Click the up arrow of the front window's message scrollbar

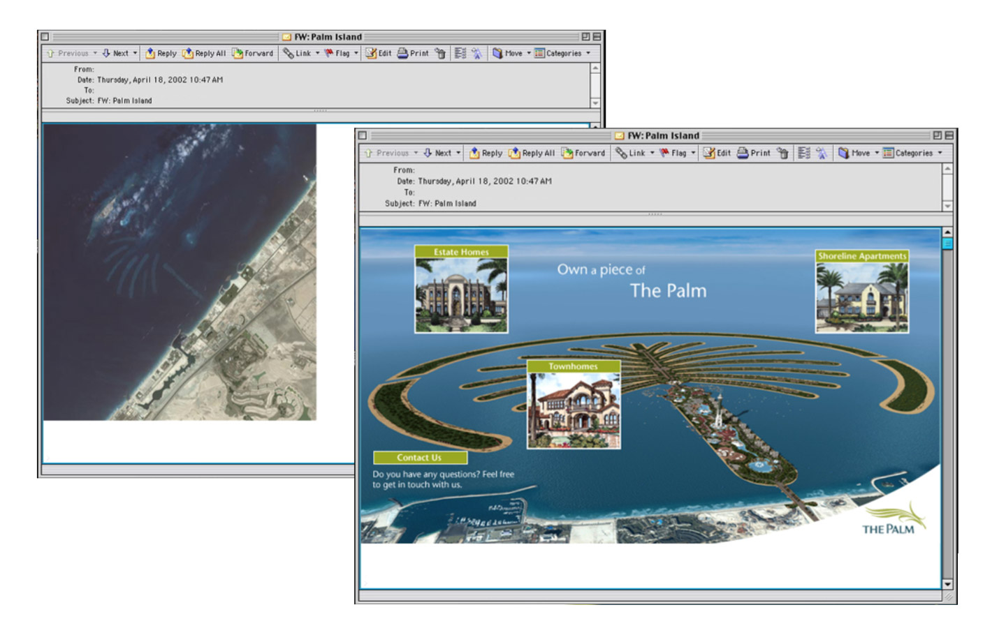[x=947, y=232]
